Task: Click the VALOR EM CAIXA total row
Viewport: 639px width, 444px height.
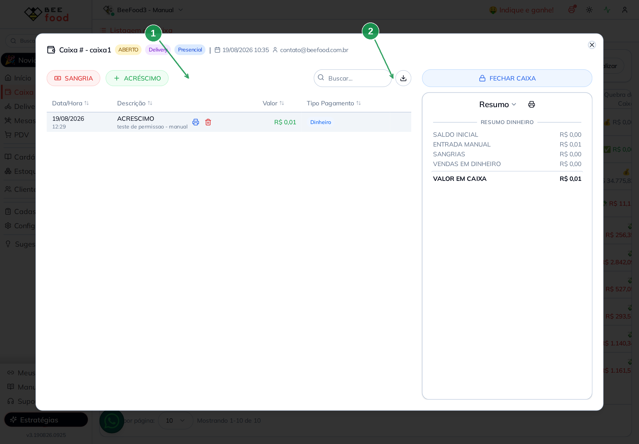Action: 507,179
